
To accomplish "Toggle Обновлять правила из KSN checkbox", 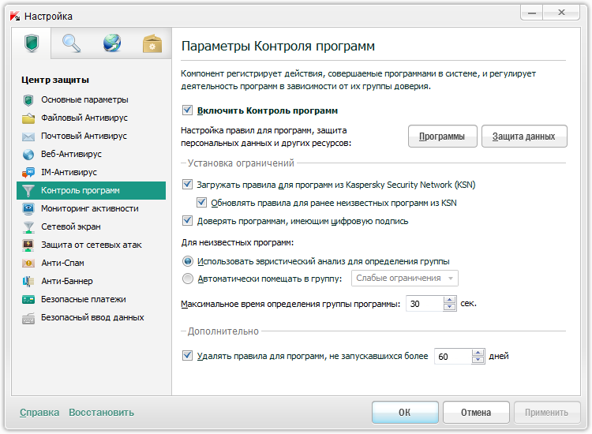I will coord(201,202).
